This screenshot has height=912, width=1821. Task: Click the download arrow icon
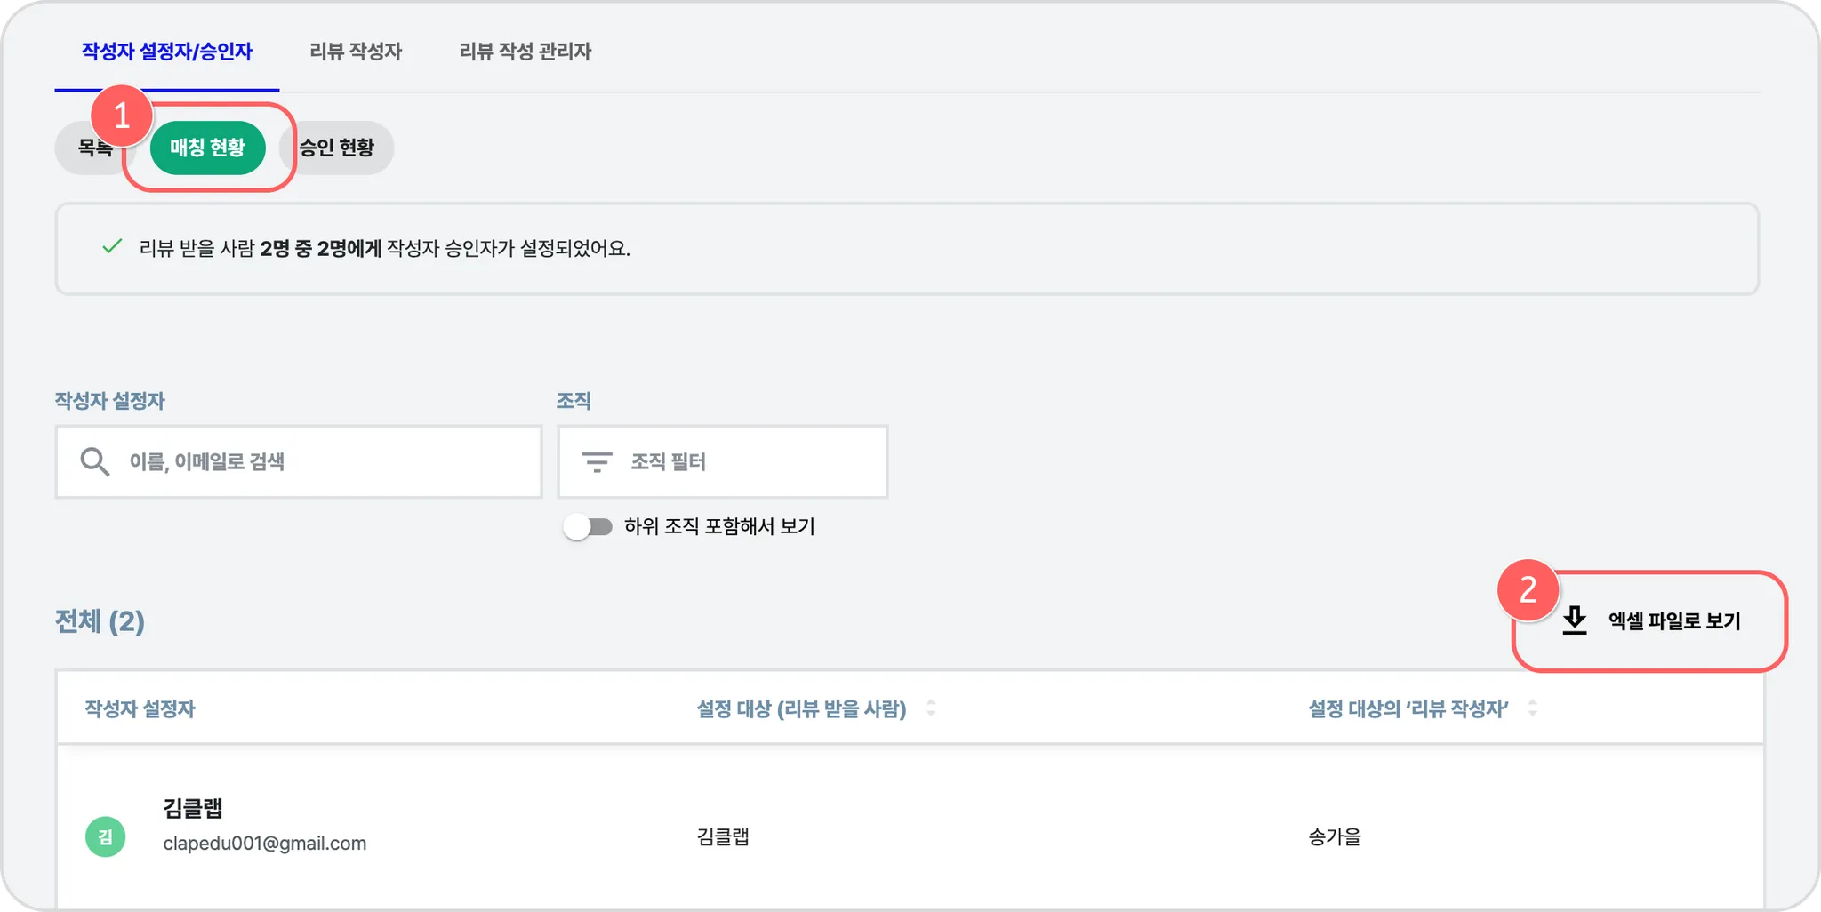[1575, 620]
